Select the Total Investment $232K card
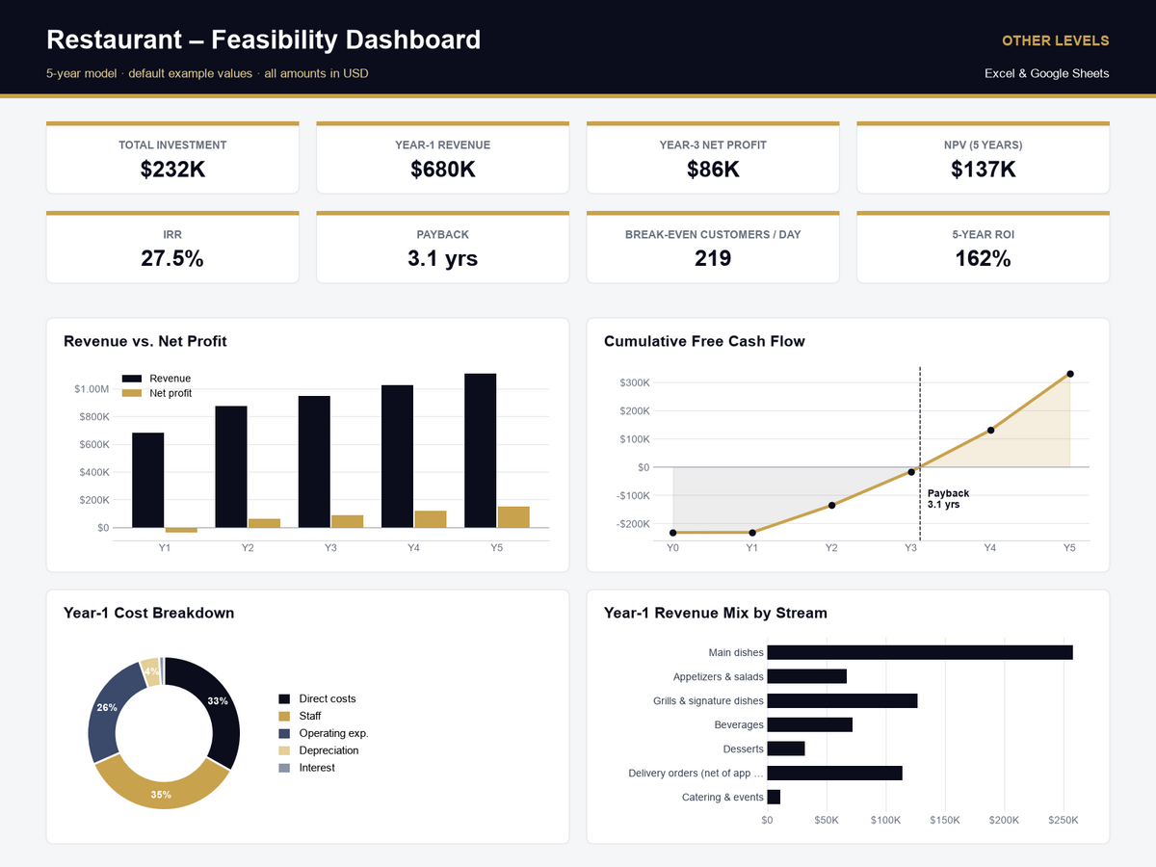 172,158
